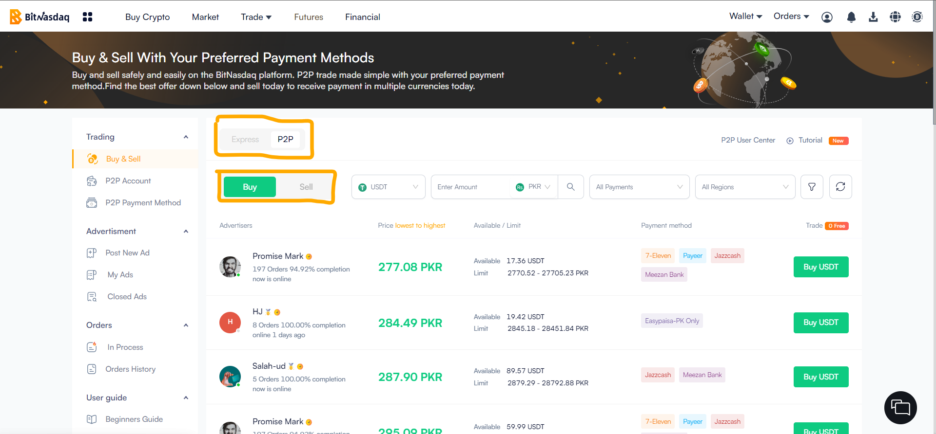936x434 pixels.
Task: Click the Easypaisa-PK Only payment tag
Action: click(672, 321)
